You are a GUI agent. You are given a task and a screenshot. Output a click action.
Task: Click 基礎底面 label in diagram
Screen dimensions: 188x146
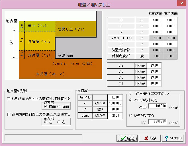pos(65,55)
